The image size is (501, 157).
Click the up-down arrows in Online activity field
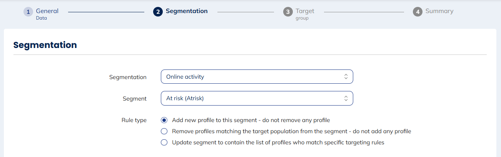point(346,77)
